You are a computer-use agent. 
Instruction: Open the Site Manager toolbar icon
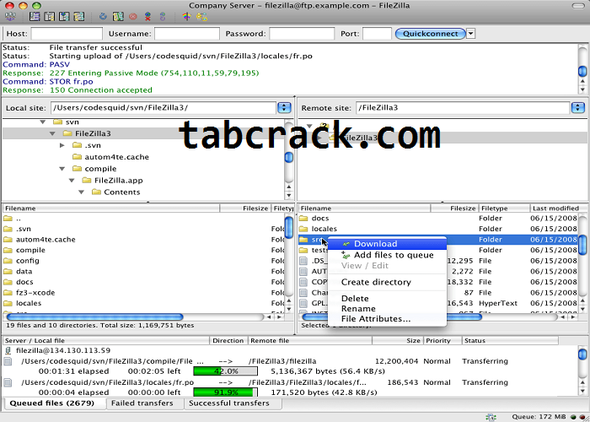coord(10,17)
